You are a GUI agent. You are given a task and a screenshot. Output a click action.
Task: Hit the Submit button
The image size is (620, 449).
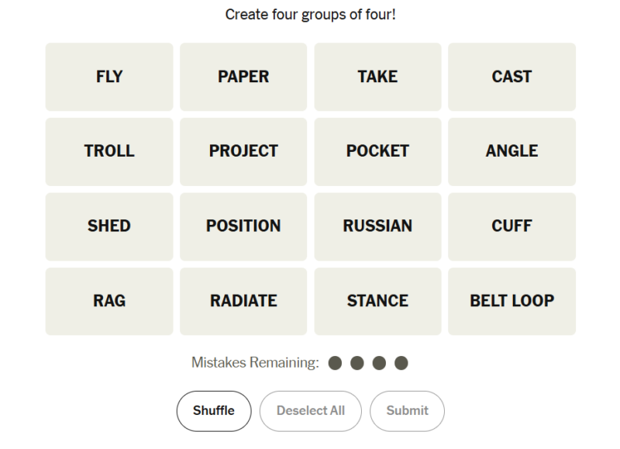click(407, 411)
